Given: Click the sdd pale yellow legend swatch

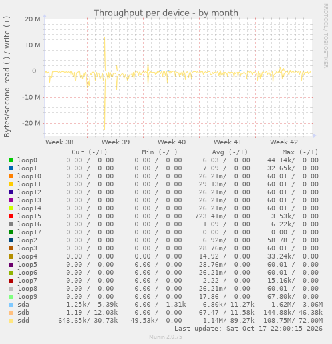Looking at the screenshot, I should point(11,321).
